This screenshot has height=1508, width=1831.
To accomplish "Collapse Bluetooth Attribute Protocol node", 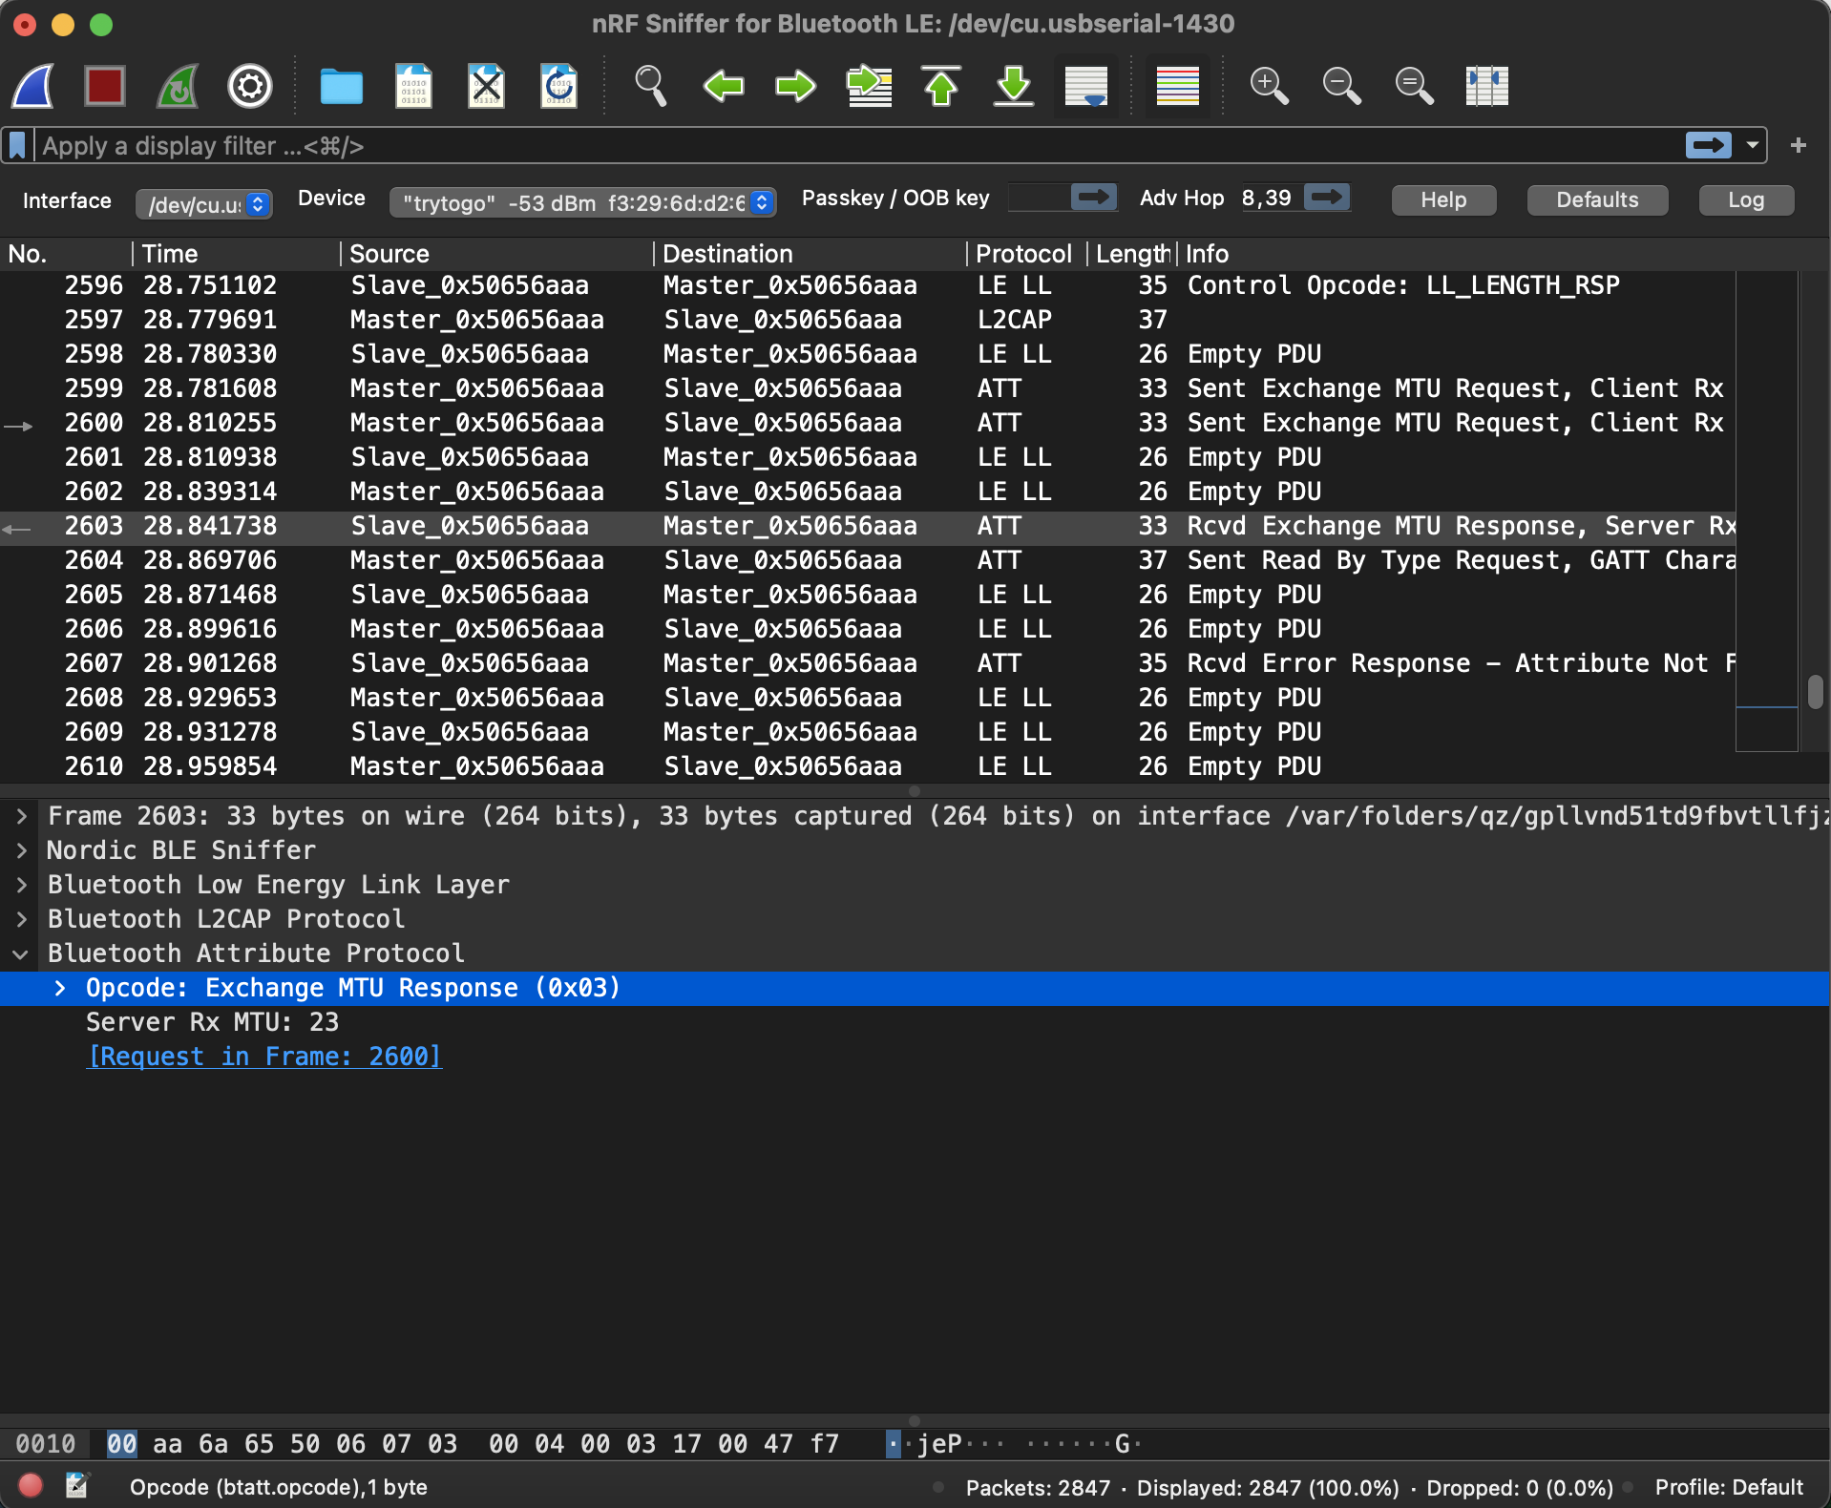I will click(21, 953).
